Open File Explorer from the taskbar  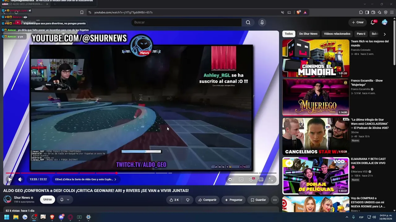coord(16,217)
